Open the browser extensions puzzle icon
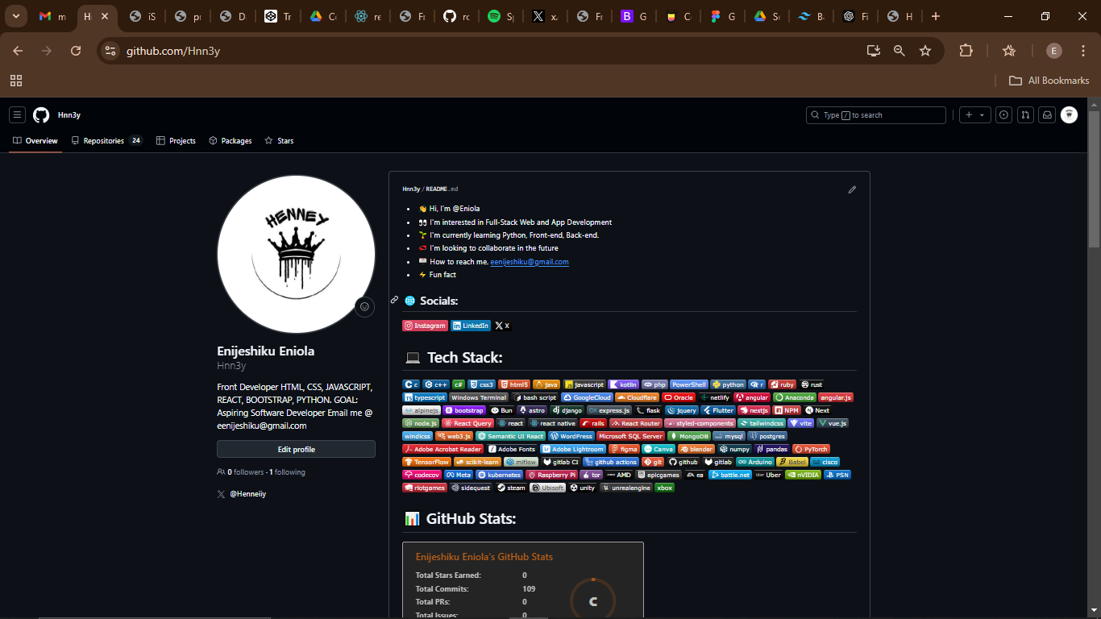 point(966,50)
